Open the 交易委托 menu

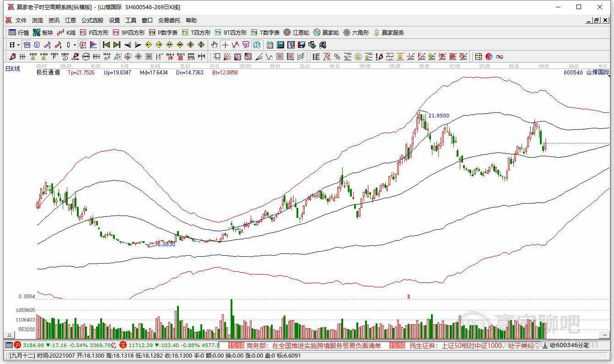[x=169, y=21]
